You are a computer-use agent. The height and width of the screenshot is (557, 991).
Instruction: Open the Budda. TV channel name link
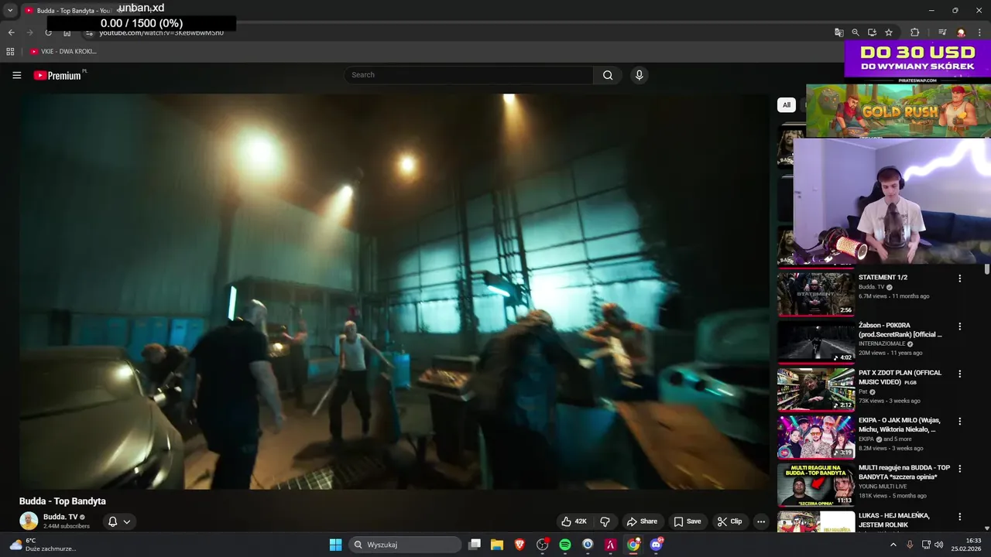(x=60, y=517)
